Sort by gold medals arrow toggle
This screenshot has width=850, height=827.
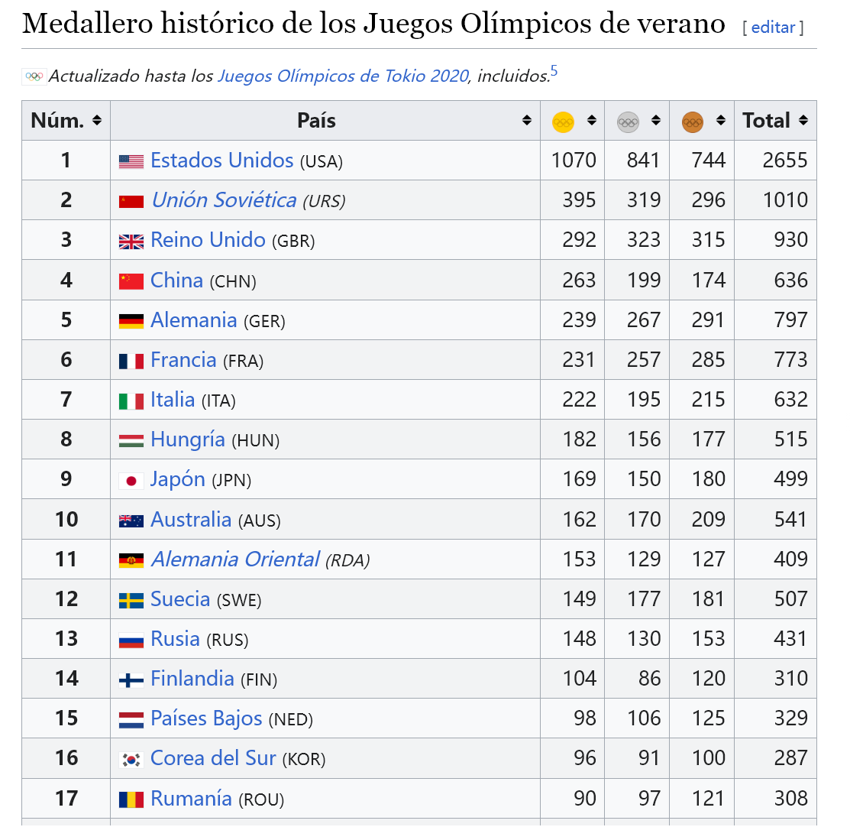click(591, 121)
